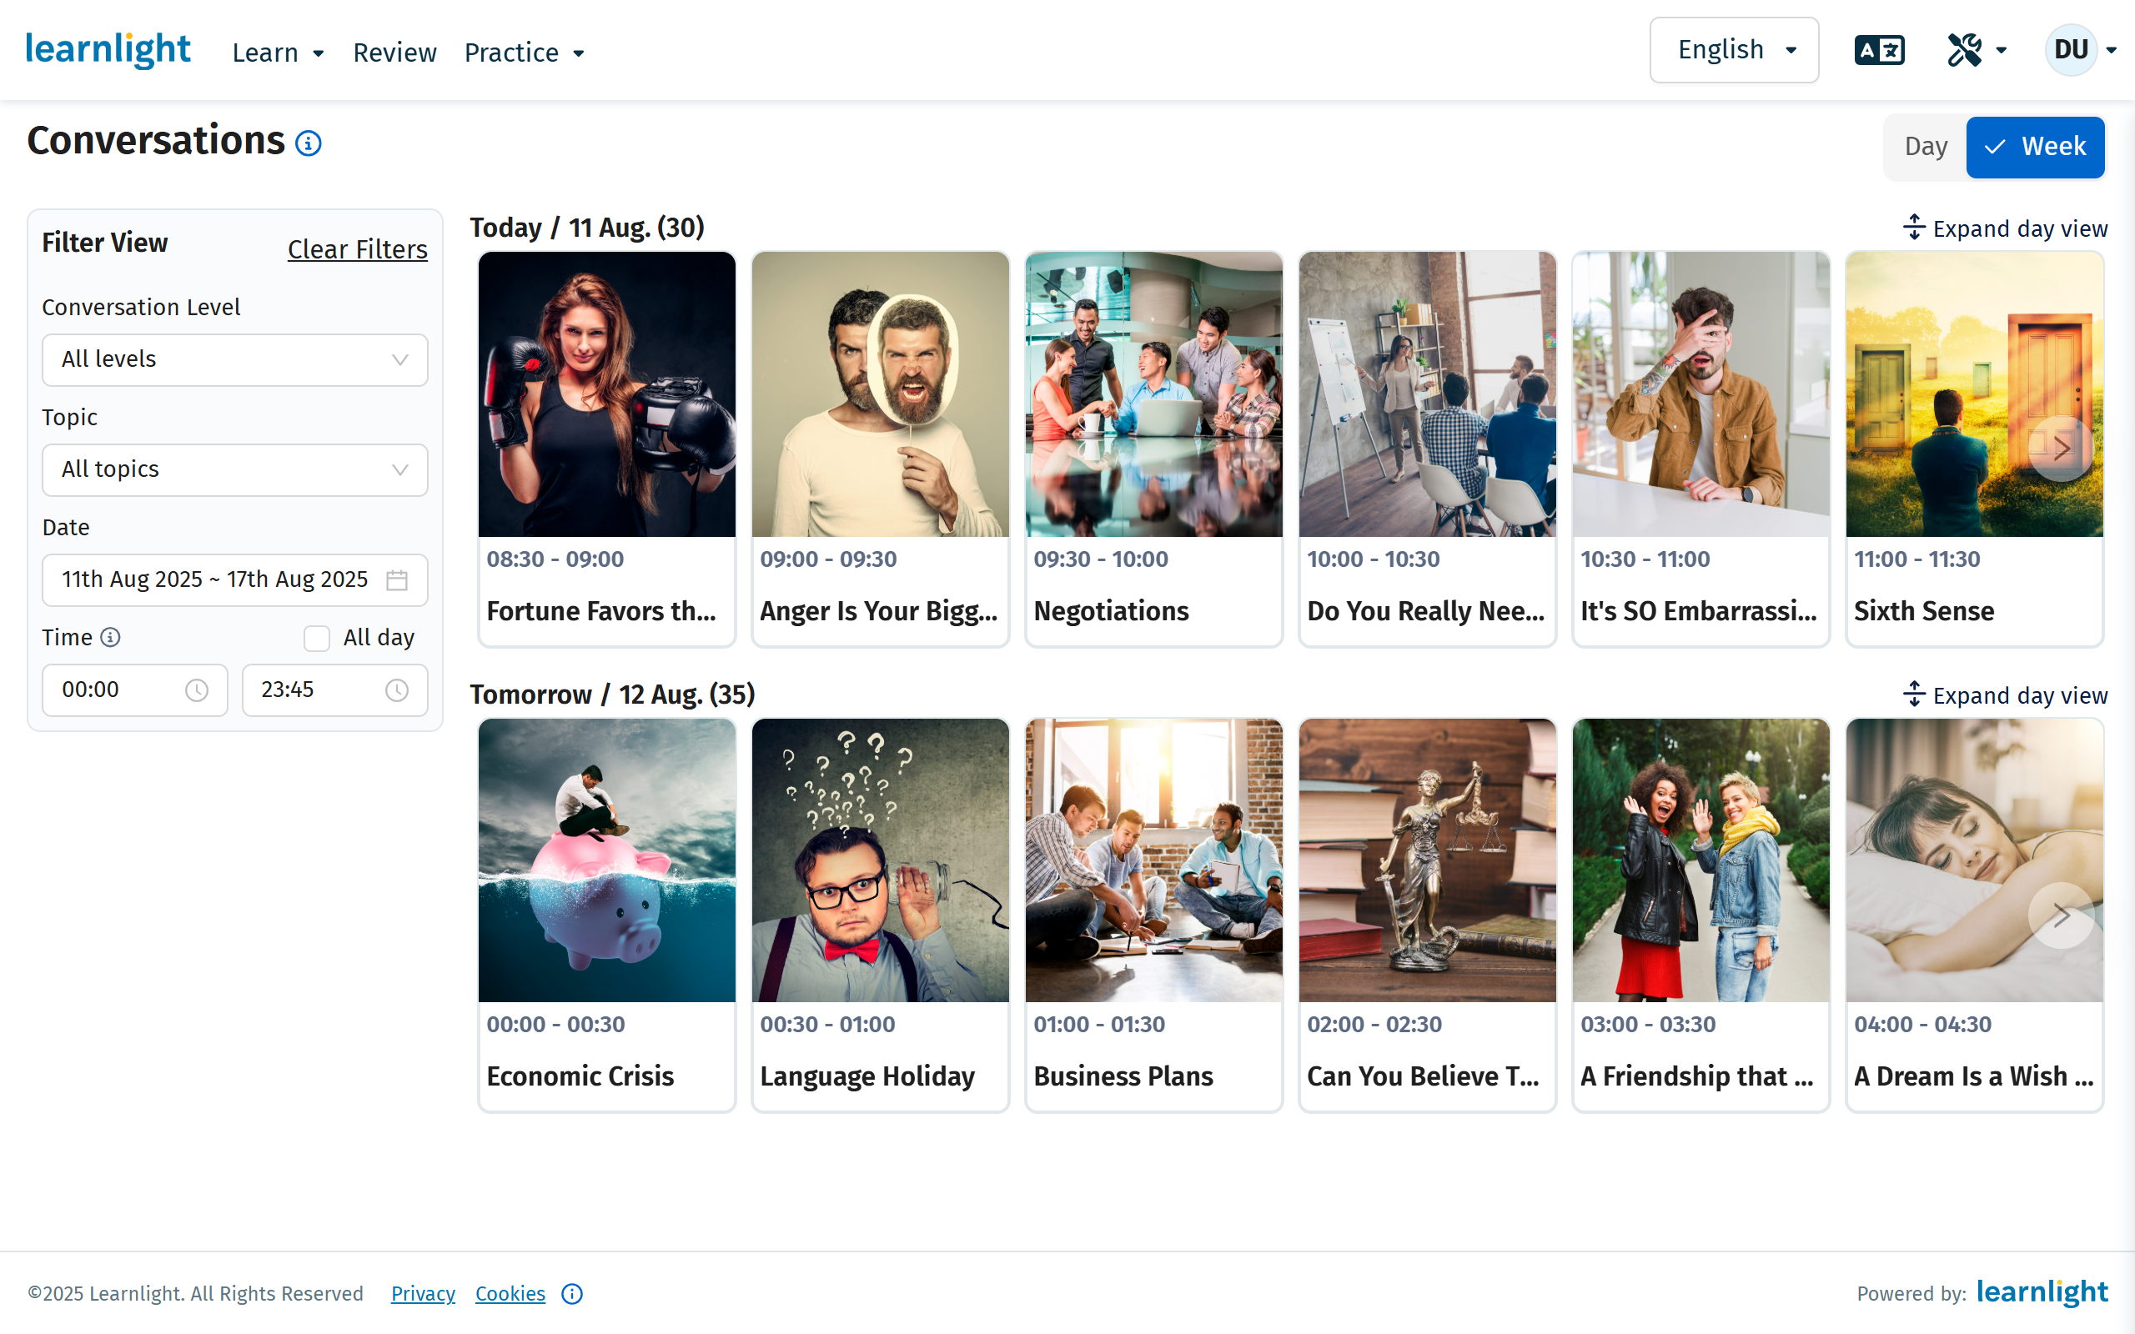The image size is (2135, 1334).
Task: Open the Learn menu
Action: [278, 53]
